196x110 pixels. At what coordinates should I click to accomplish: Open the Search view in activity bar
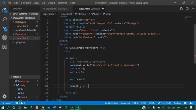pos(5,19)
